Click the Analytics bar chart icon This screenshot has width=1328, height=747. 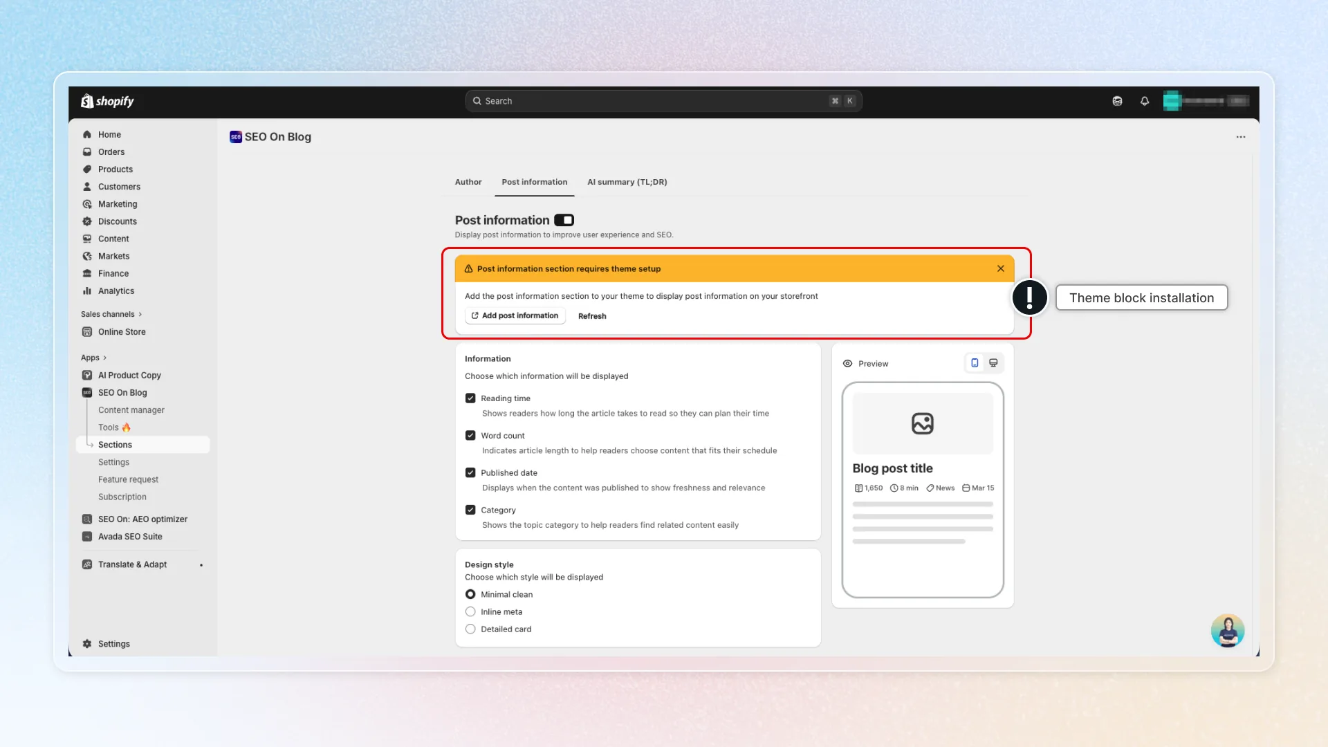click(87, 291)
